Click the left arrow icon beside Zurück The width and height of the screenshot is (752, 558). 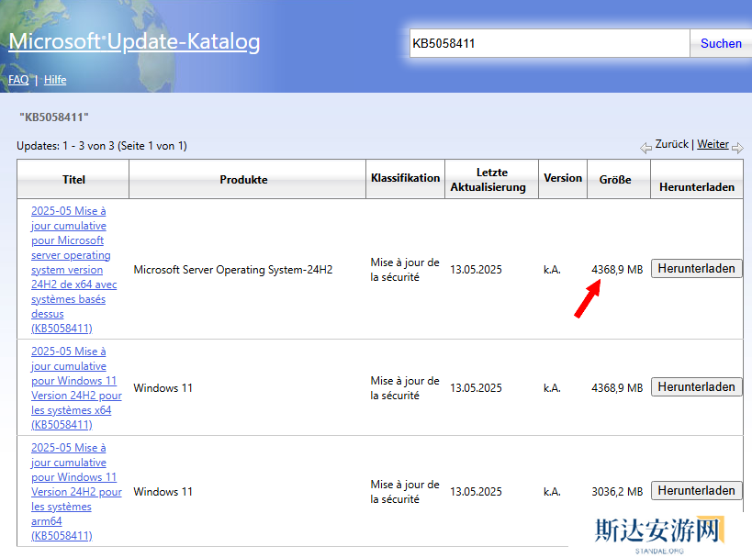[x=645, y=148]
